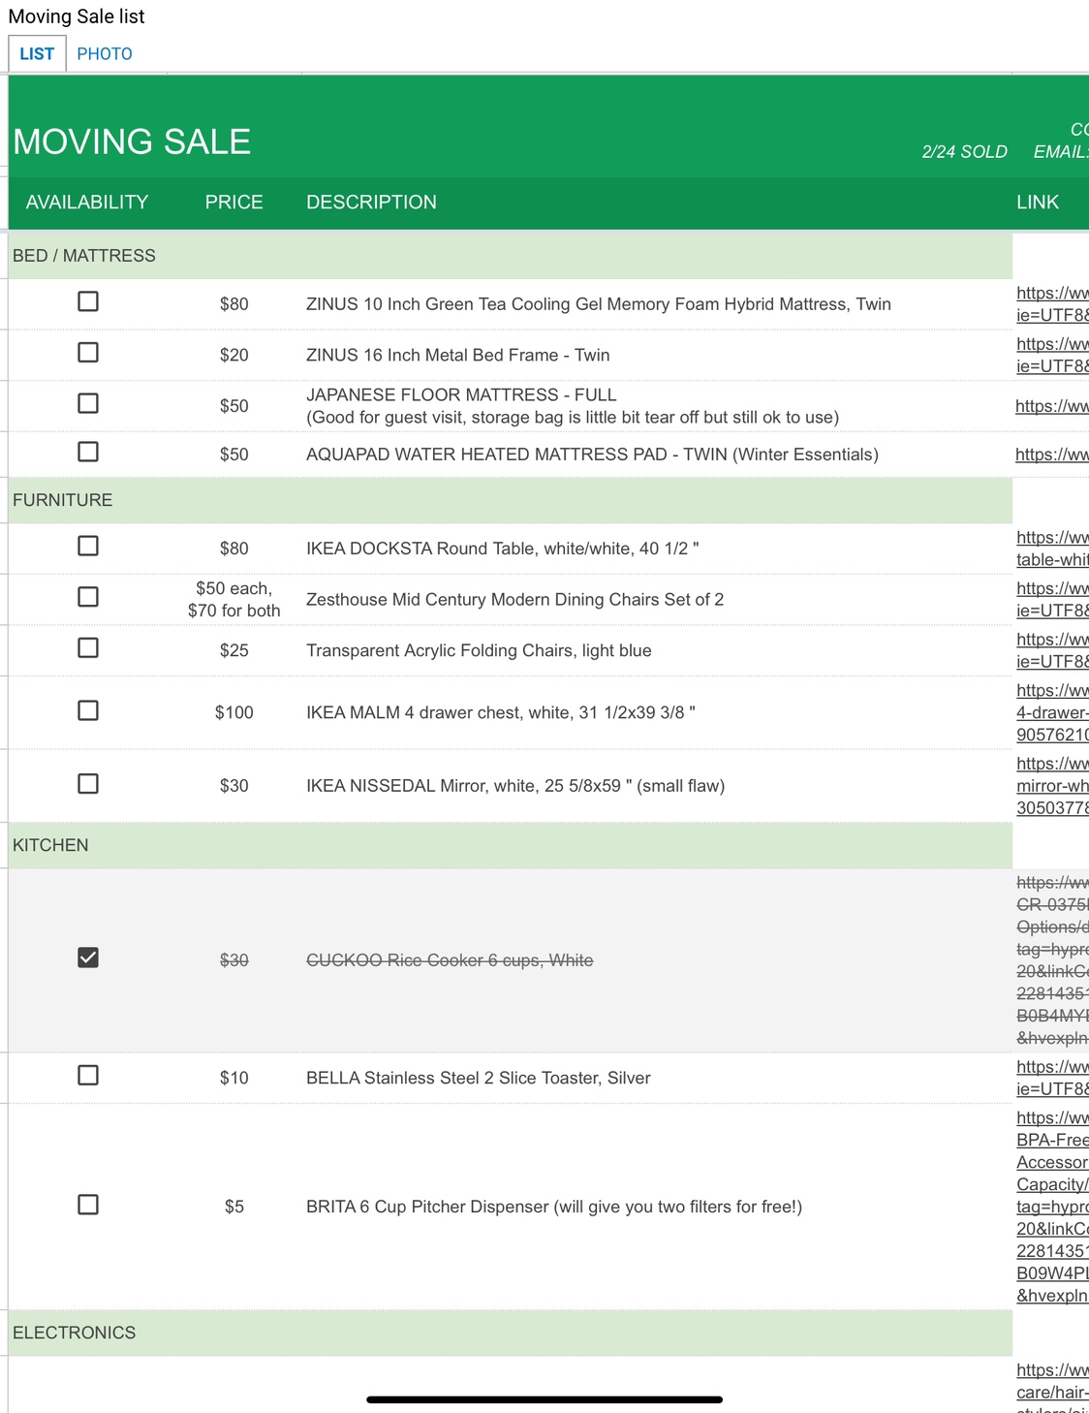Click the $100 price cell

pyautogui.click(x=233, y=712)
